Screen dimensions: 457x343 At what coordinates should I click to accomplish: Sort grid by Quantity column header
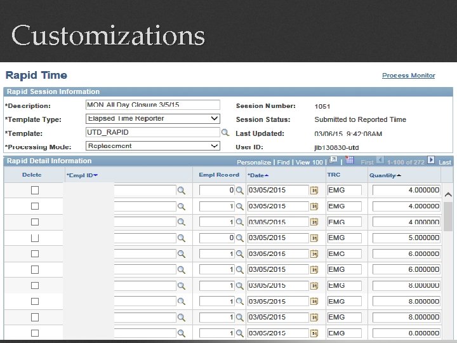point(385,175)
